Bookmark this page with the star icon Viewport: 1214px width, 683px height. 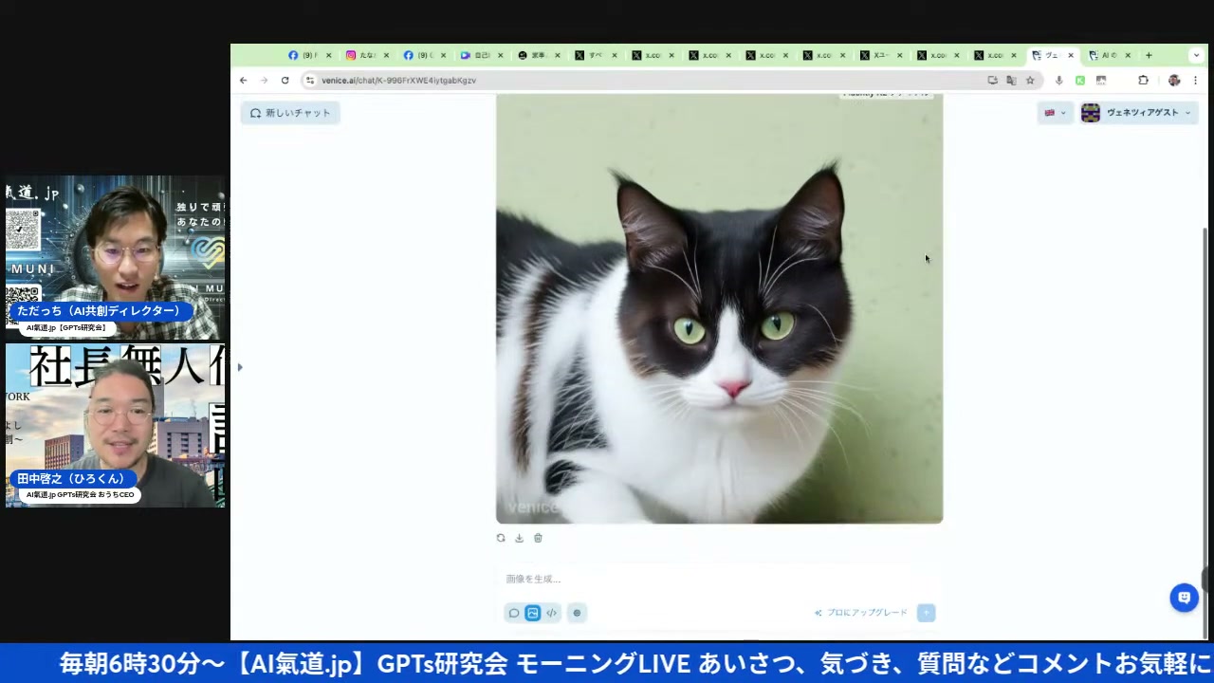(x=1030, y=81)
